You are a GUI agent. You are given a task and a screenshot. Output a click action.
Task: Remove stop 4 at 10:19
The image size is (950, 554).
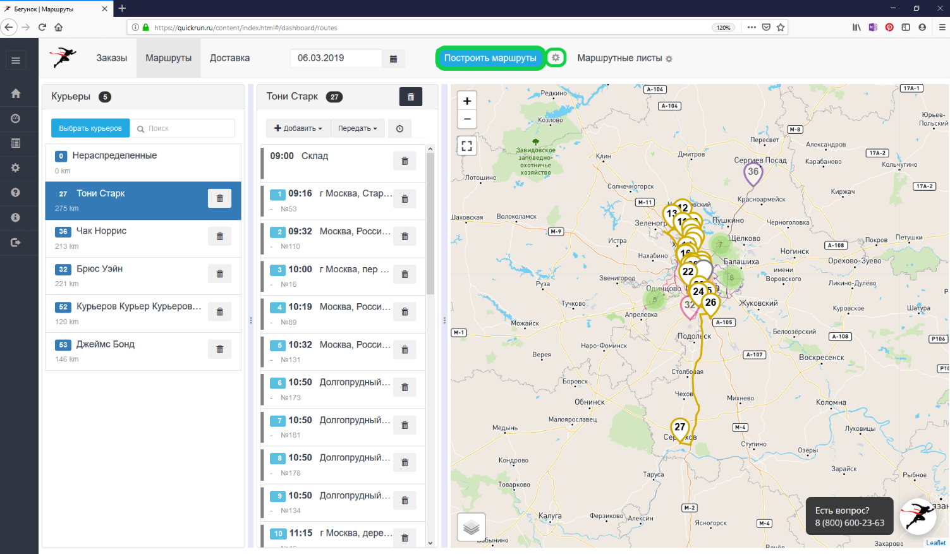click(405, 311)
